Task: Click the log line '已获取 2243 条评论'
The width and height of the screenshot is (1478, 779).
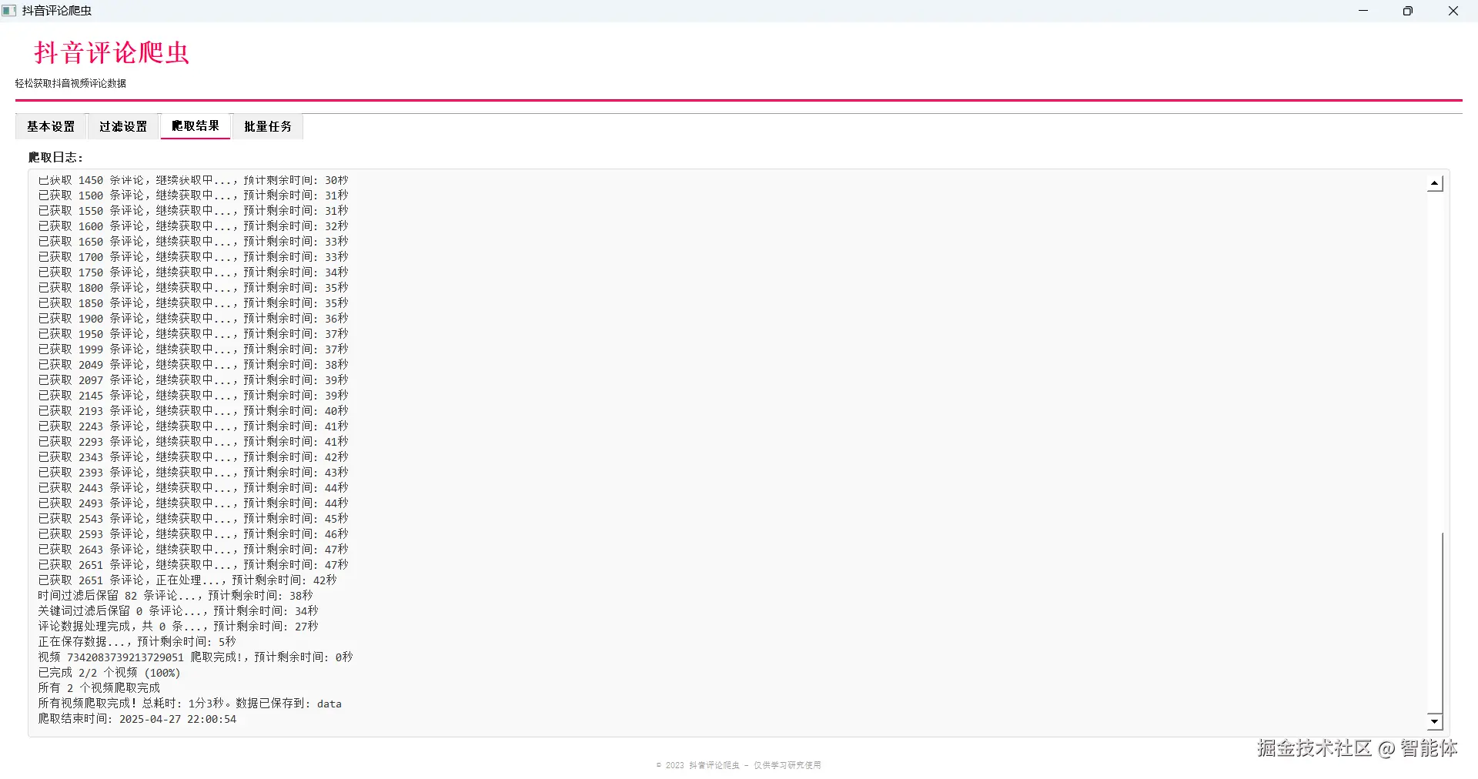Action: point(193,426)
